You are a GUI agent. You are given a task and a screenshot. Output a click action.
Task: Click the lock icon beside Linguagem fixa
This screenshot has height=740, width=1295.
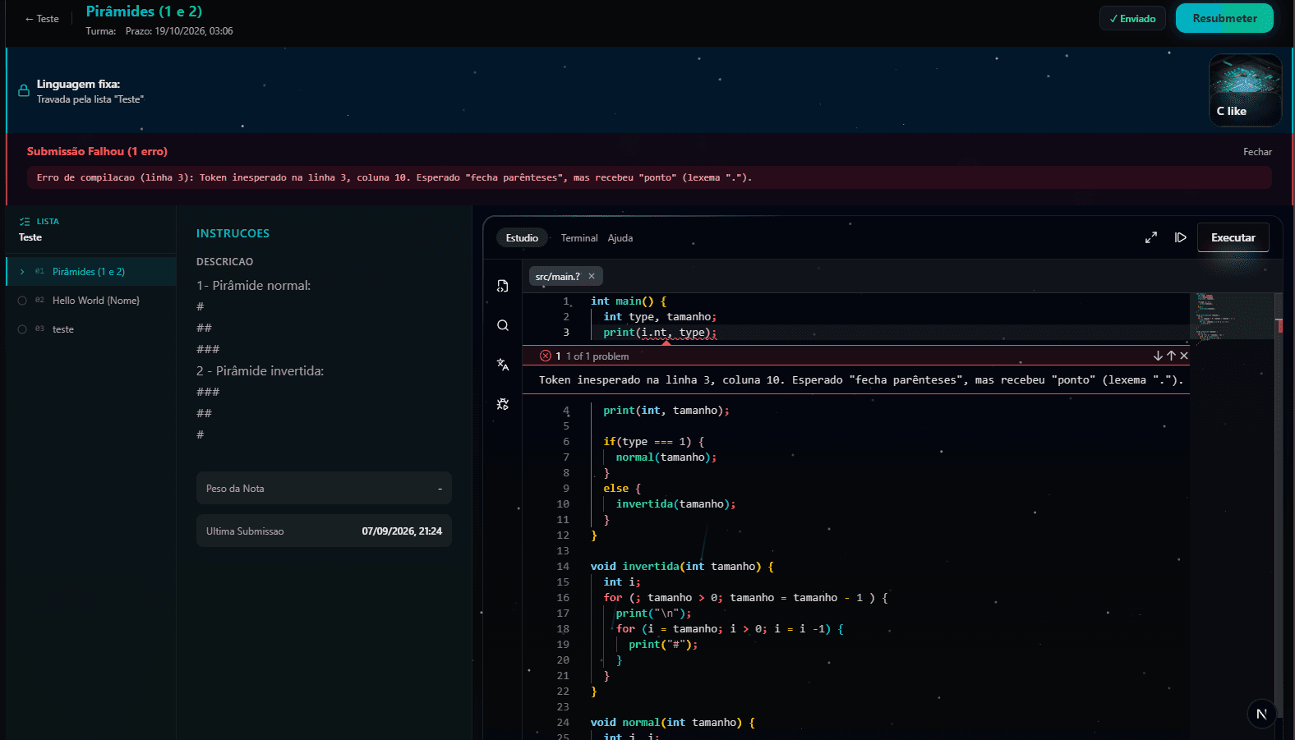24,90
